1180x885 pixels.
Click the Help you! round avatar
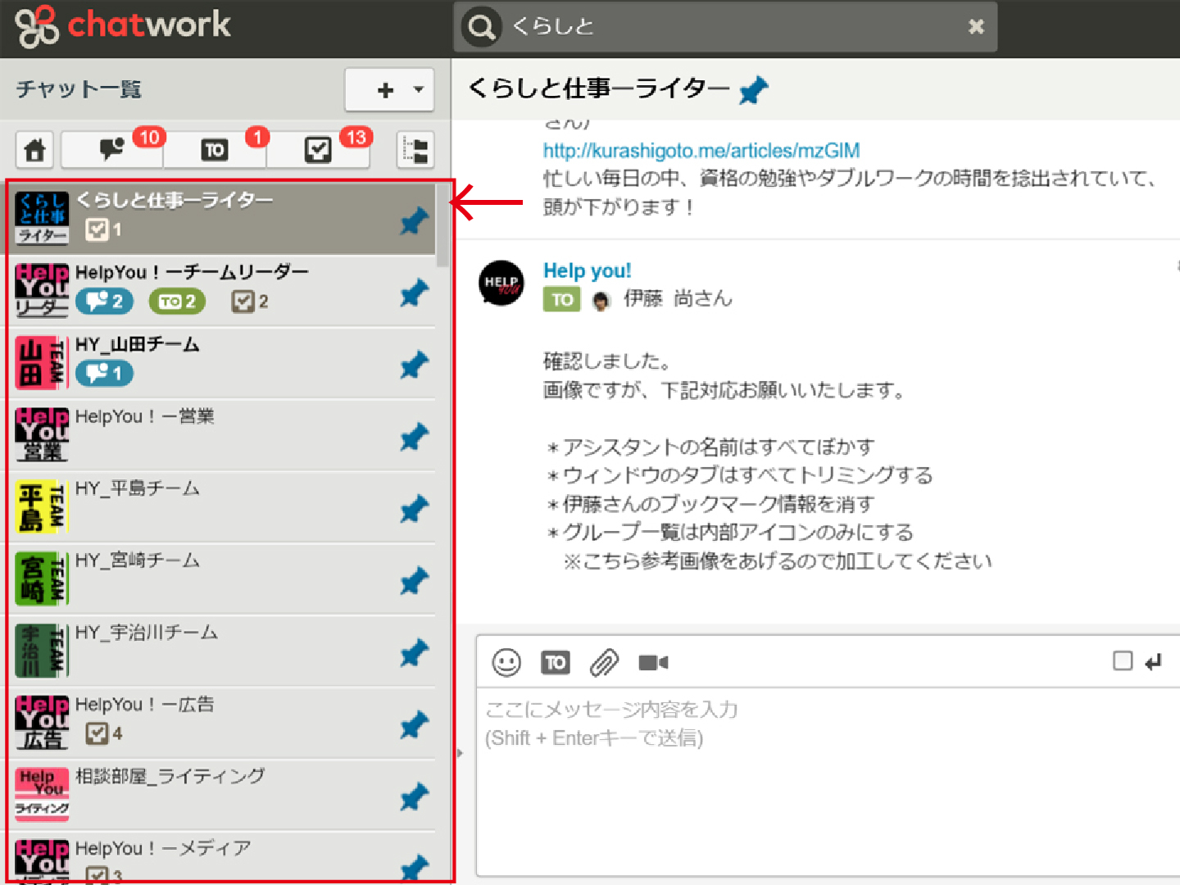tap(501, 283)
